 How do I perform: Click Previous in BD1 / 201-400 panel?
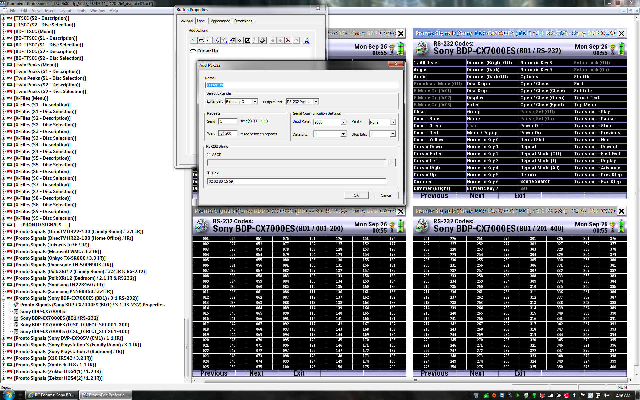pos(434,373)
